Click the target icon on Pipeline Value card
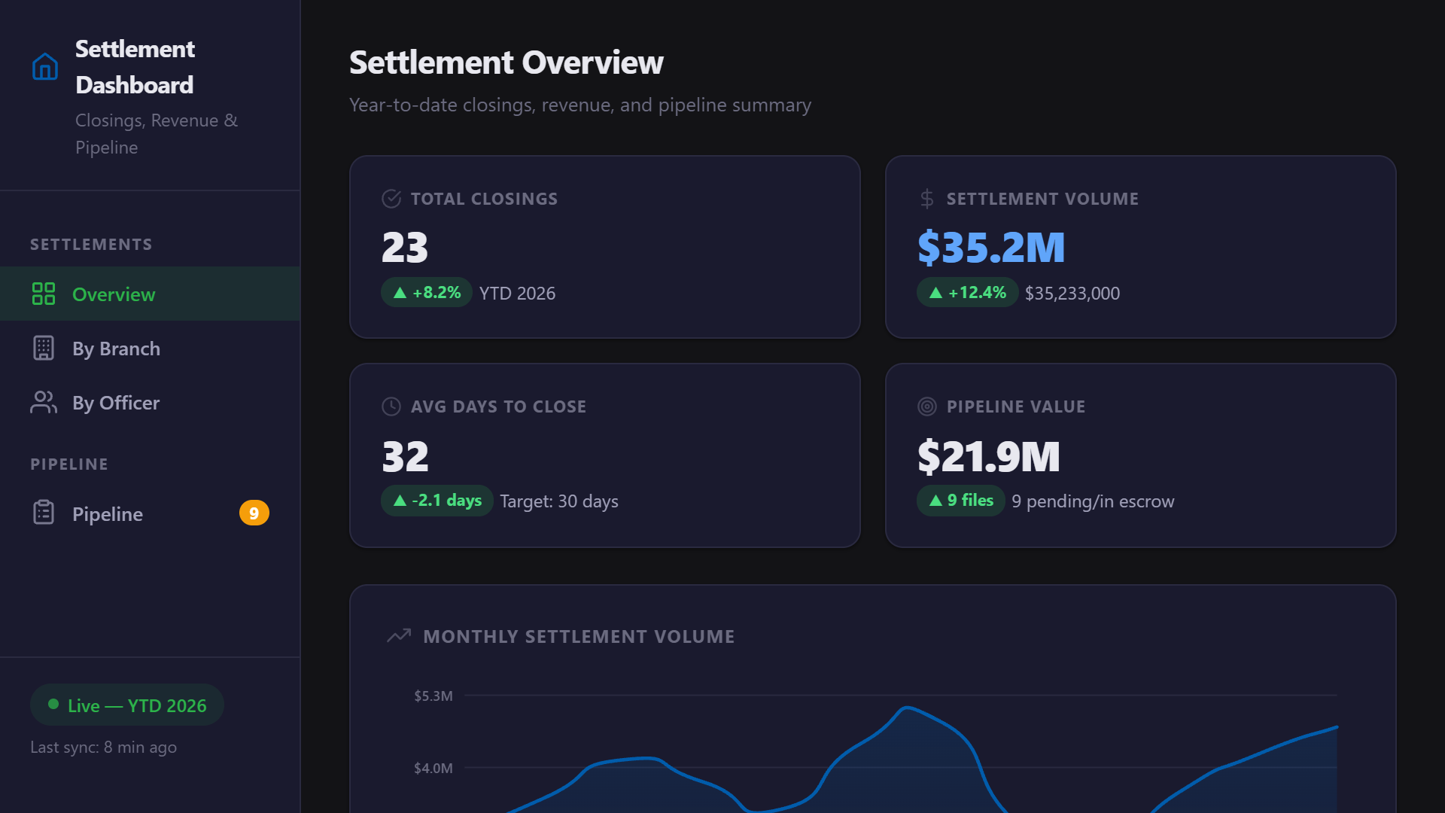Viewport: 1445px width, 813px height. (926, 406)
